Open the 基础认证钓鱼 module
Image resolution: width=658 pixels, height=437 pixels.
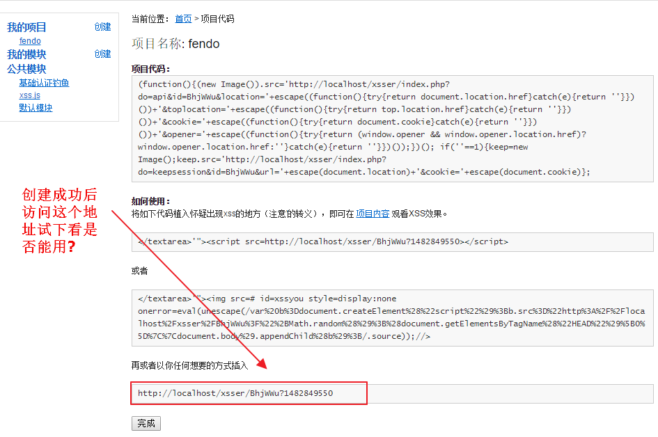[x=44, y=83]
